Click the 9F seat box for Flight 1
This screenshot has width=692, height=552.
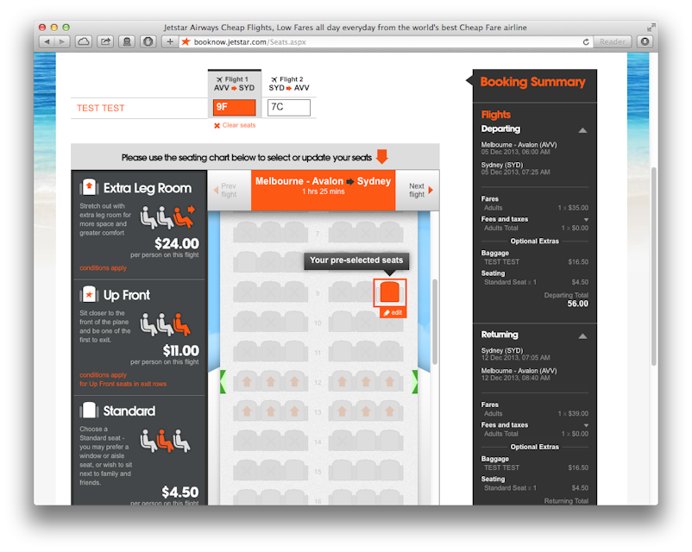pos(235,107)
